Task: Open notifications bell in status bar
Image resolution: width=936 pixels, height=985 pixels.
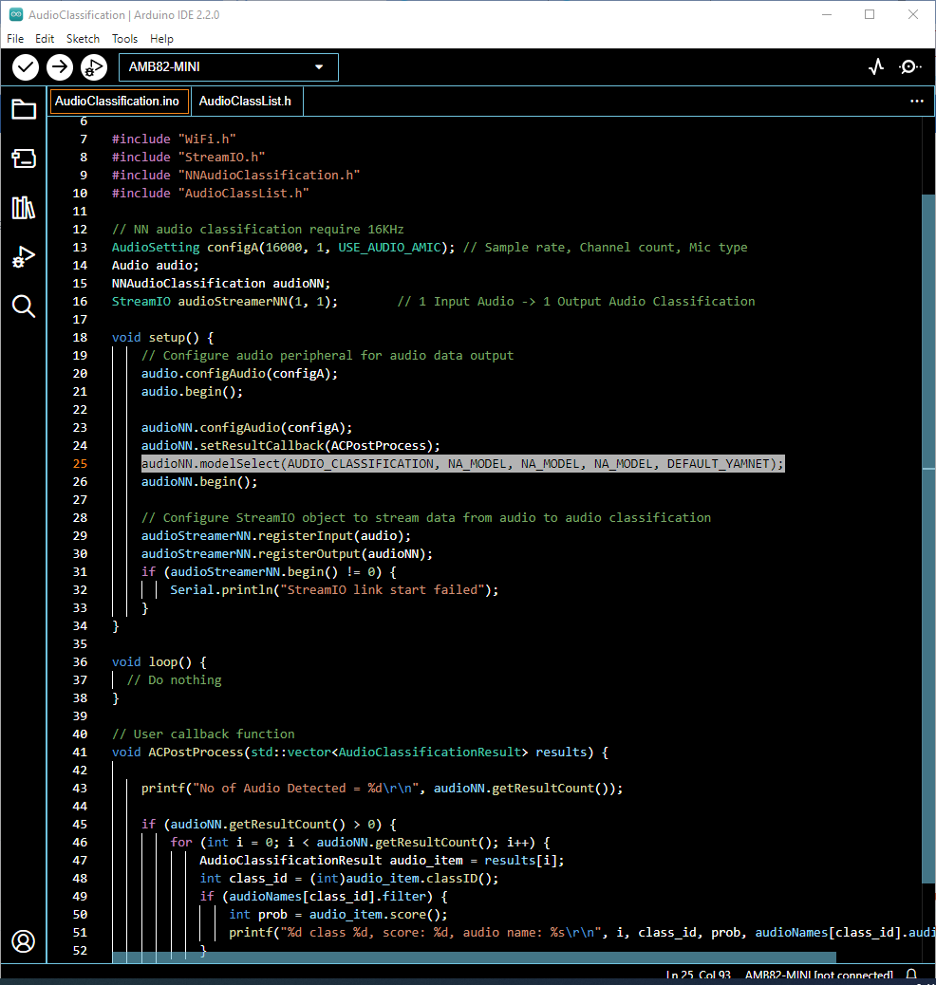Action: tap(911, 976)
